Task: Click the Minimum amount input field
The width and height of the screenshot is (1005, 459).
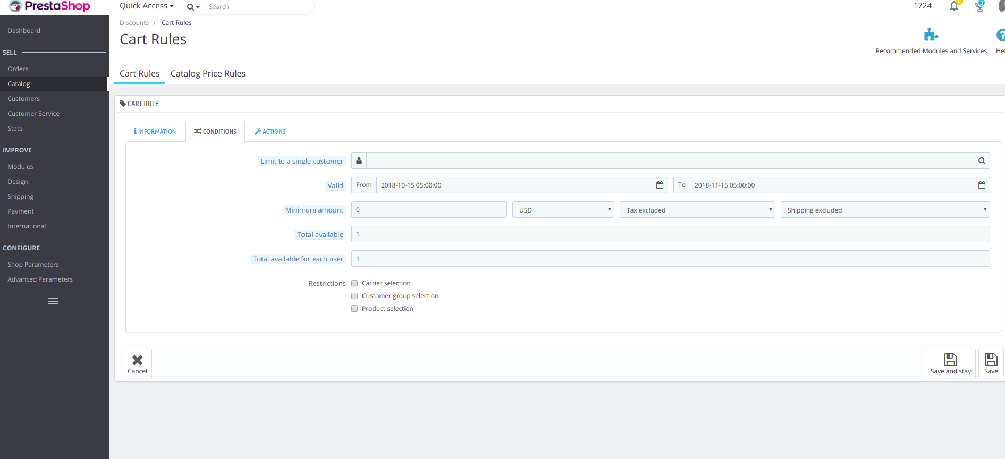Action: [429, 210]
